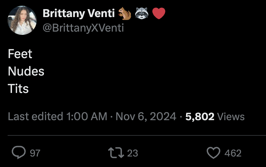The image size is (266, 167).
Task: Click the 97 replies count
Action: coord(35,153)
